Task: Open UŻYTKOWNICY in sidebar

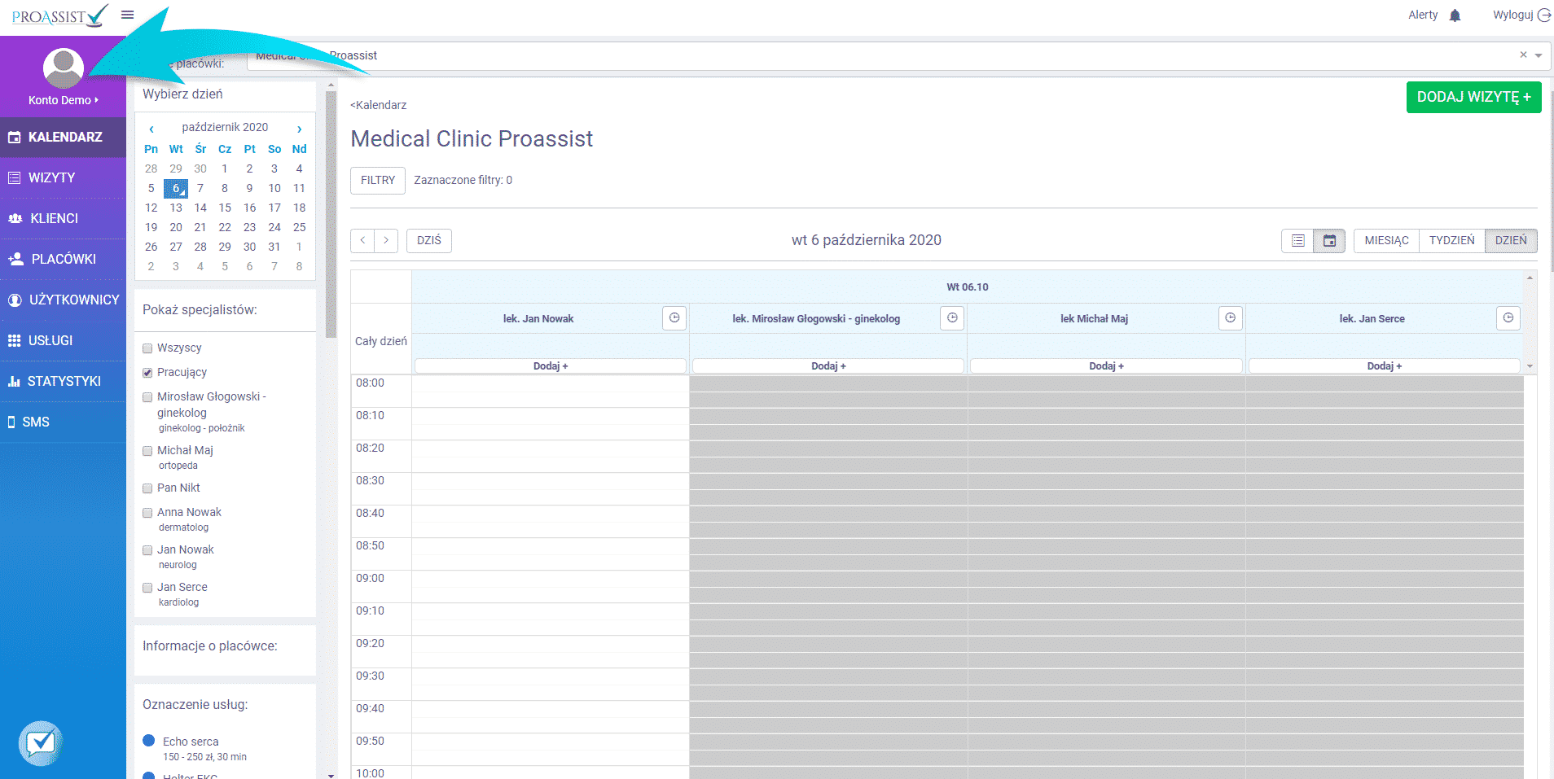Action: coord(64,300)
